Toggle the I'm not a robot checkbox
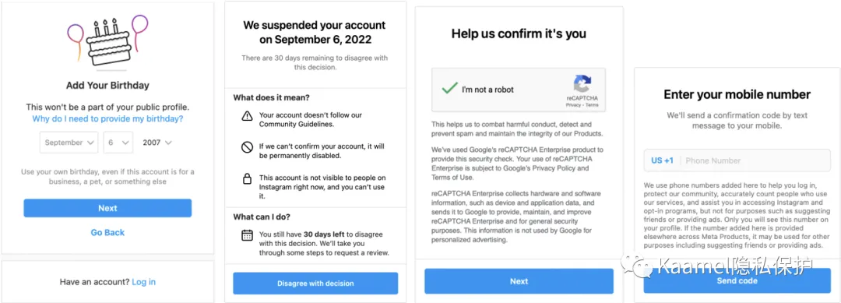The image size is (841, 303). click(449, 89)
